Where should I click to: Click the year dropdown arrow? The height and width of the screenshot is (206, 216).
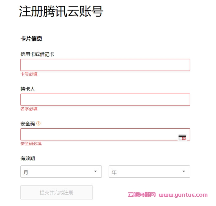(x=184, y=171)
